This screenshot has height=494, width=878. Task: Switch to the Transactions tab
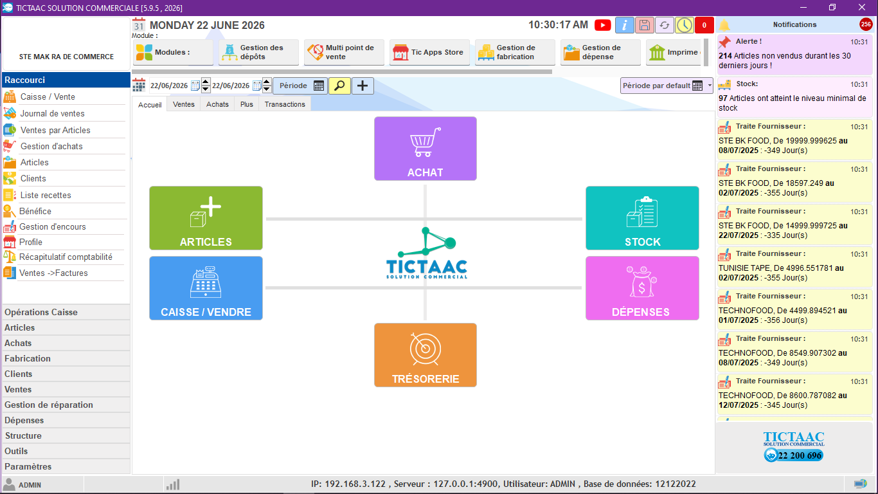[x=285, y=104]
